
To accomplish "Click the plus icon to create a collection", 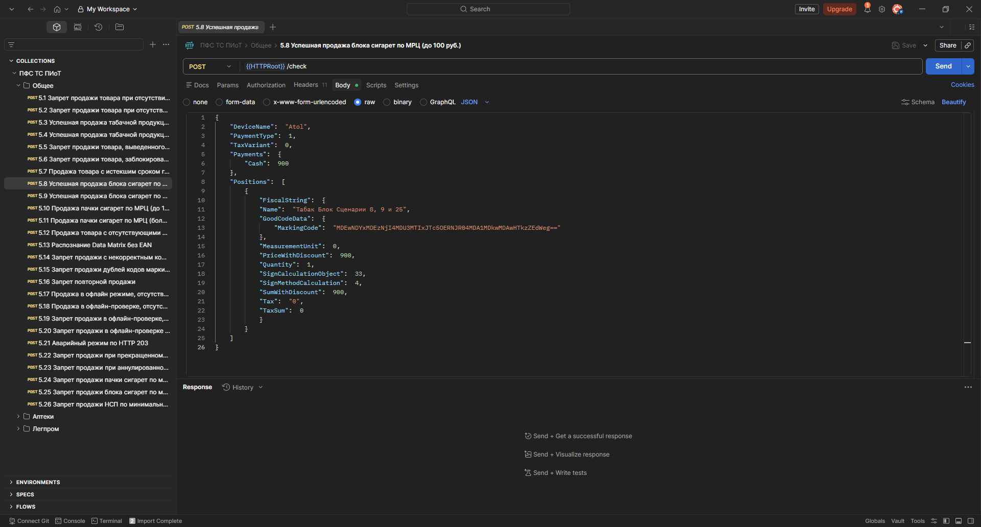I will (x=153, y=44).
